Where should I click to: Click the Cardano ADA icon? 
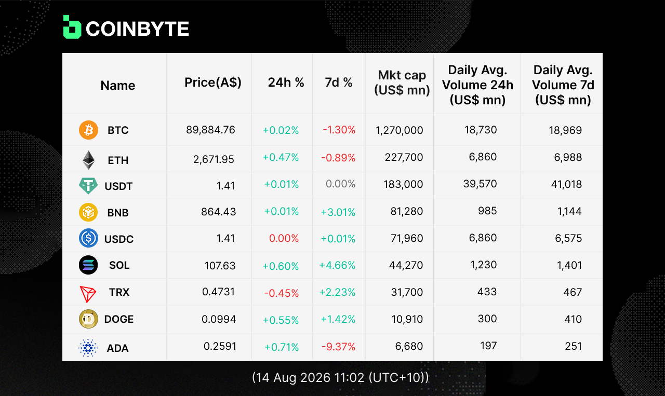pos(88,348)
